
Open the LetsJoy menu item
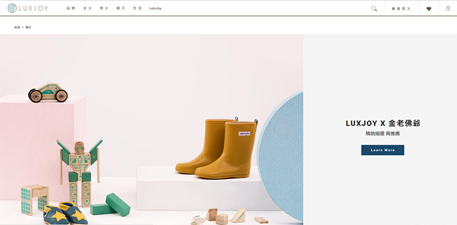point(155,9)
